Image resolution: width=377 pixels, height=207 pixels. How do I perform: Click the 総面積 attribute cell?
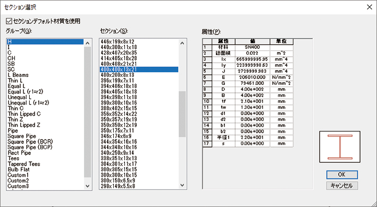point(224,53)
